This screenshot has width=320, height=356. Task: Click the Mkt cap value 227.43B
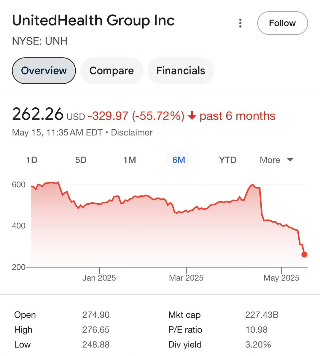coord(262,315)
